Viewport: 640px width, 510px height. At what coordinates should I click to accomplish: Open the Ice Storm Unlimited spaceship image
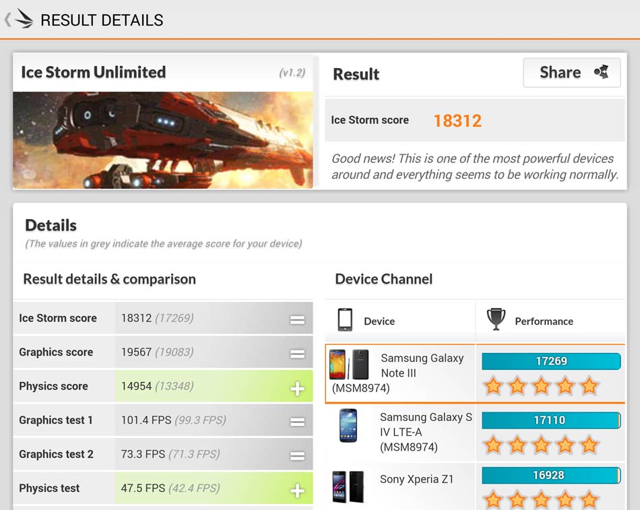click(163, 140)
